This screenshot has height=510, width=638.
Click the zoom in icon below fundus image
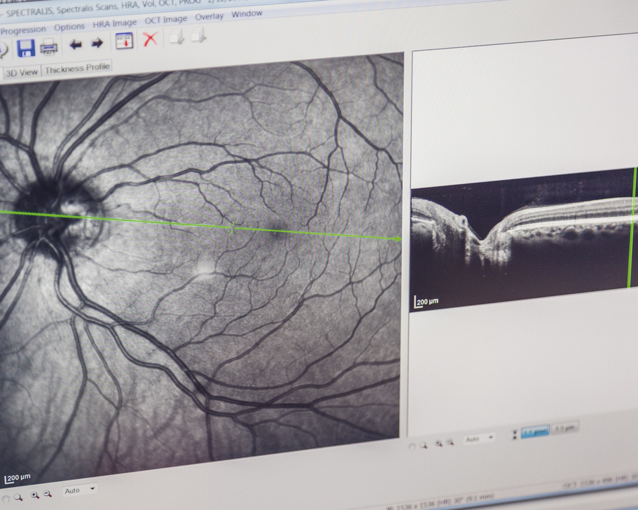point(35,495)
